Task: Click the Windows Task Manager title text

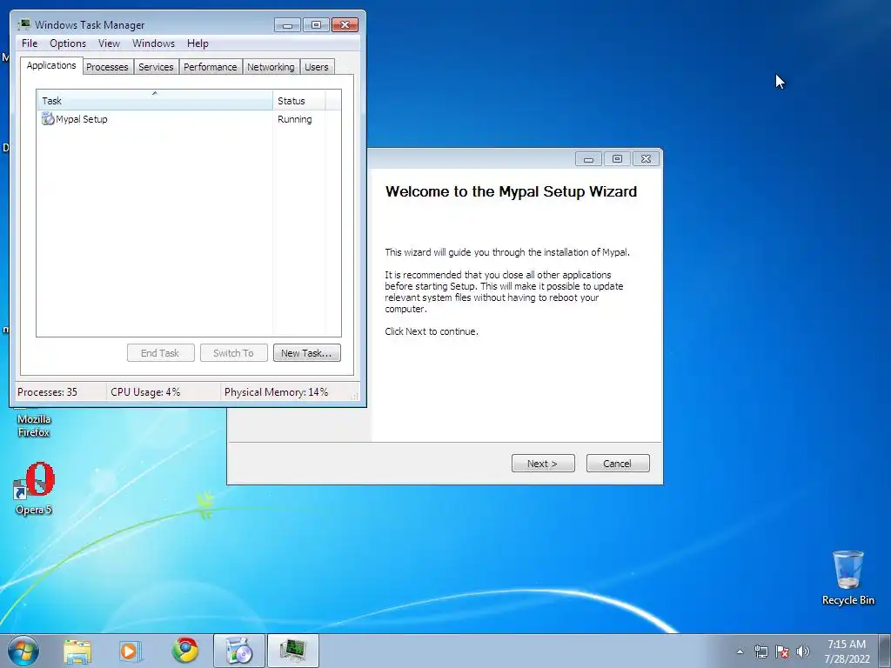Action: [90, 25]
